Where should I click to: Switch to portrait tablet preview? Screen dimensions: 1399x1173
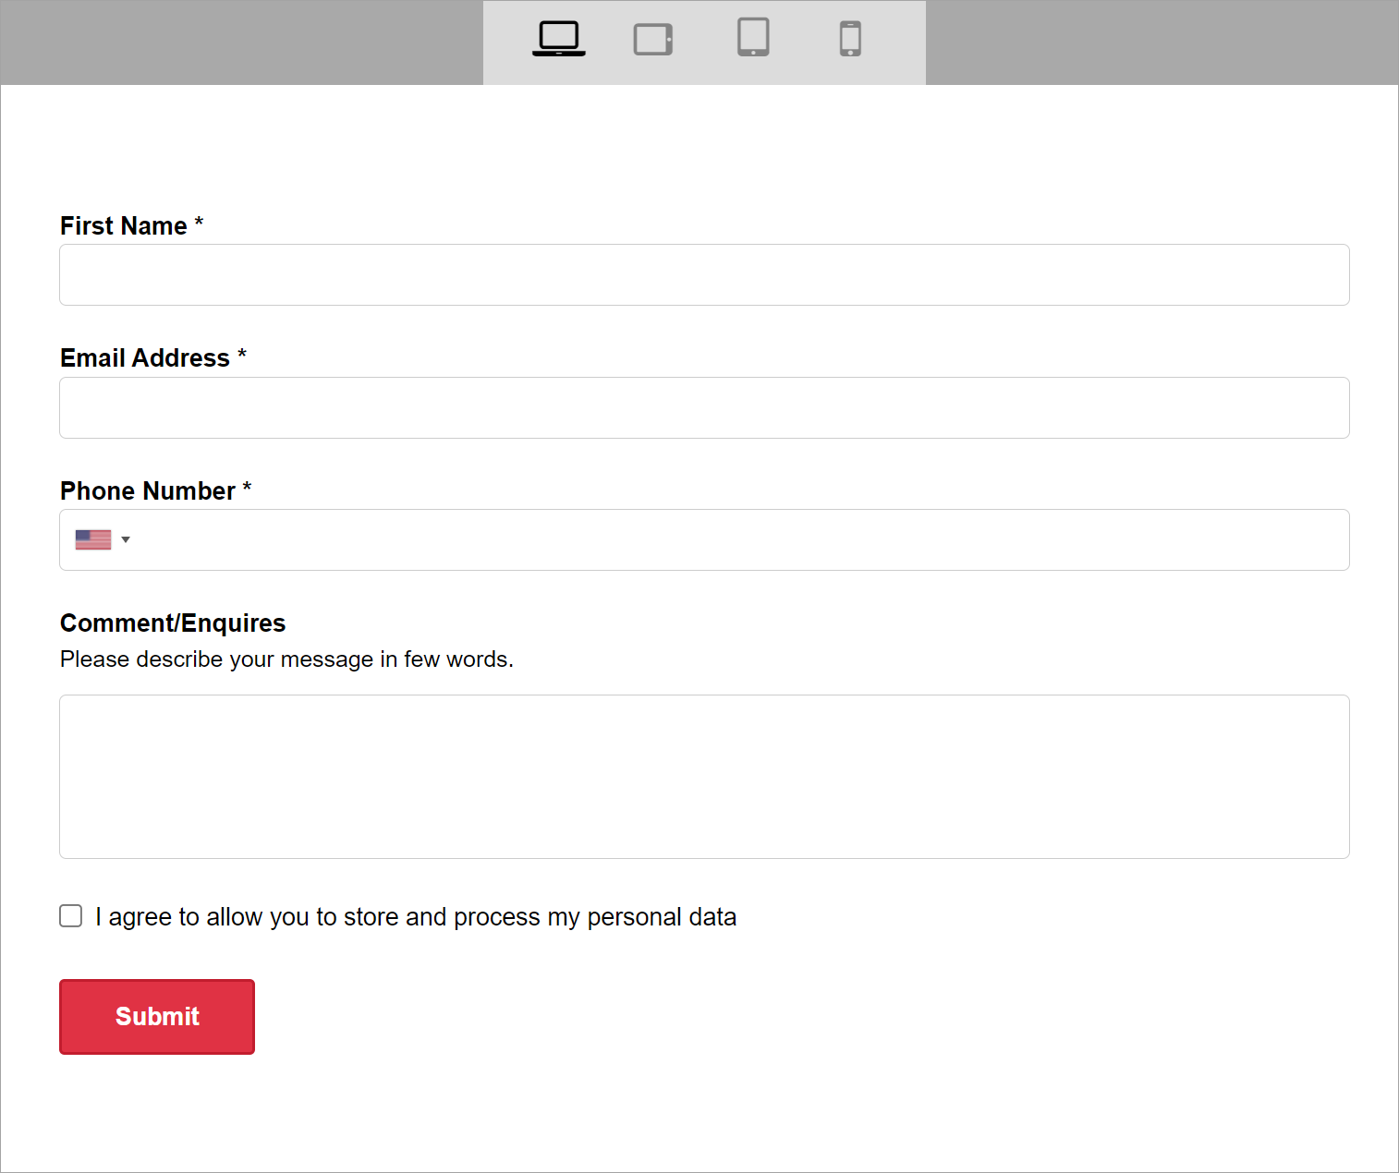coord(753,38)
